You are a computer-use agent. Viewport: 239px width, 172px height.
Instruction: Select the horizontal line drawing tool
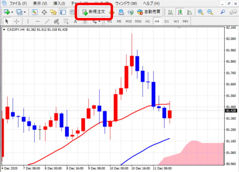point(38,21)
